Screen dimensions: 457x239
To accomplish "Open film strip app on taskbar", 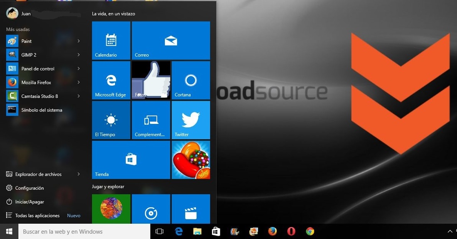I will pyautogui.click(x=235, y=232).
